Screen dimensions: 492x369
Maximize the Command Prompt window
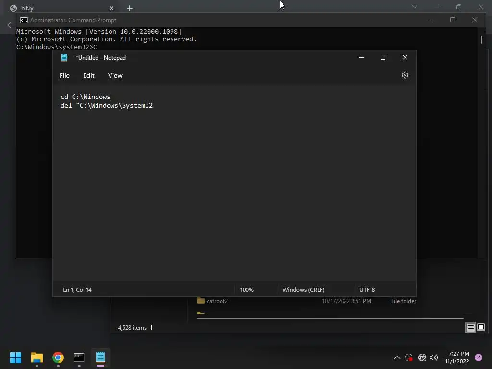click(453, 20)
